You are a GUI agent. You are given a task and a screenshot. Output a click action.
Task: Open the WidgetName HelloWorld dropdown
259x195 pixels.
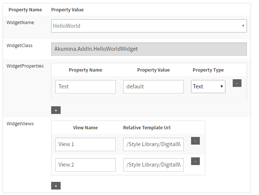tap(149, 26)
